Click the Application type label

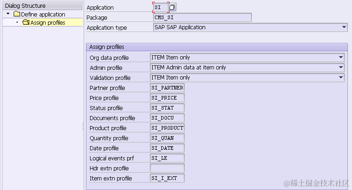pos(107,27)
